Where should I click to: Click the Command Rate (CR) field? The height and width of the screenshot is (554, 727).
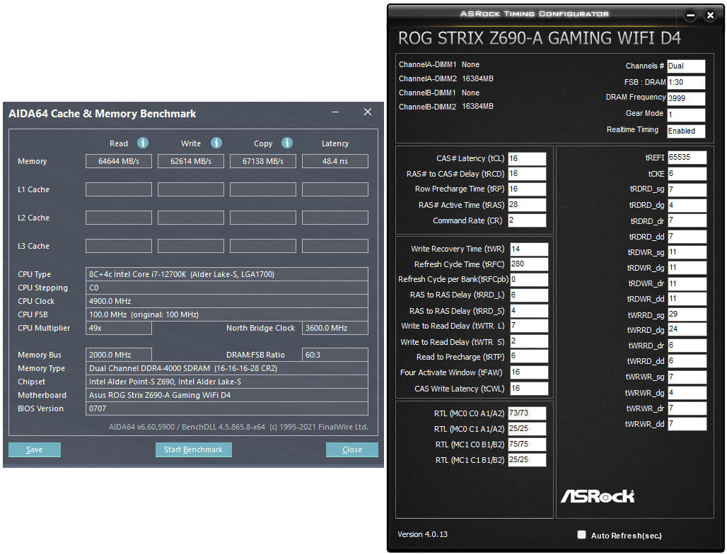tap(527, 220)
